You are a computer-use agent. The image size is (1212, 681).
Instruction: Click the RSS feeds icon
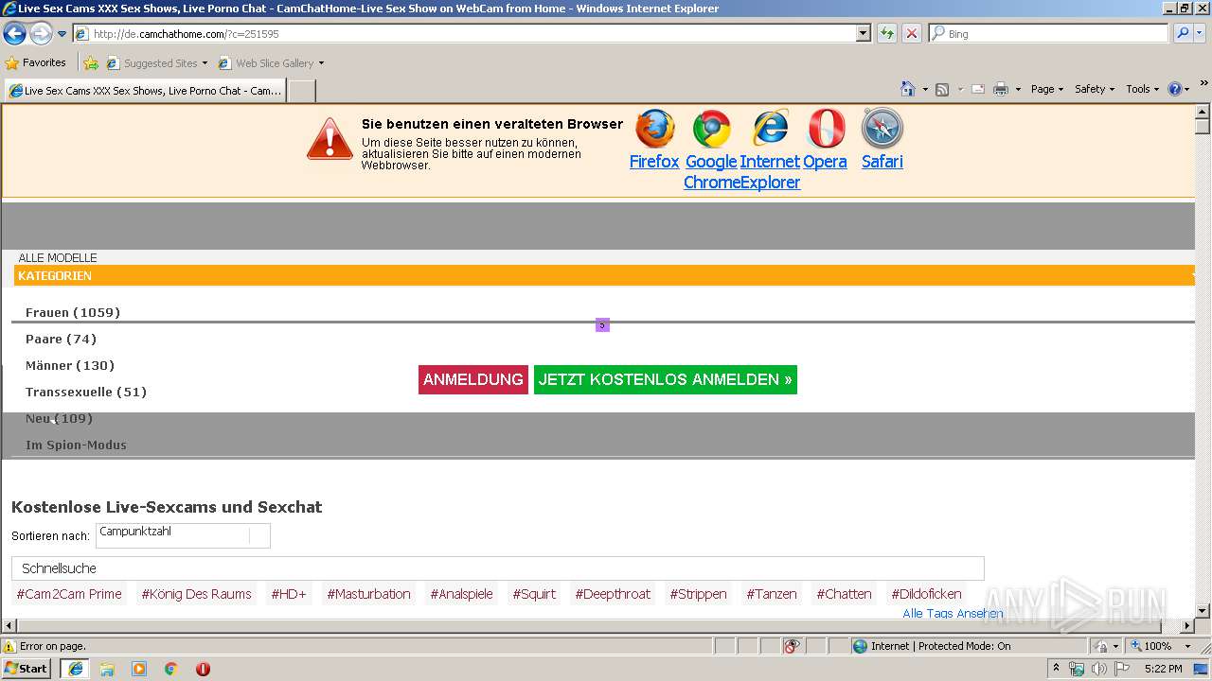coord(942,89)
